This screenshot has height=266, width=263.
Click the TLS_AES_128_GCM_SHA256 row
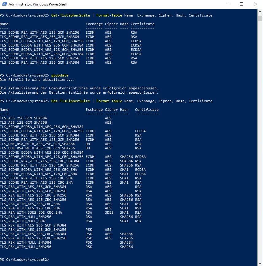(x=23, y=122)
